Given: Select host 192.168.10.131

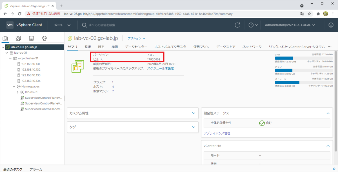Looking at the screenshot, I should [x=31, y=64].
